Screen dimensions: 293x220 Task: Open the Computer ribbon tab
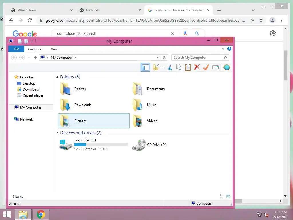point(35,49)
